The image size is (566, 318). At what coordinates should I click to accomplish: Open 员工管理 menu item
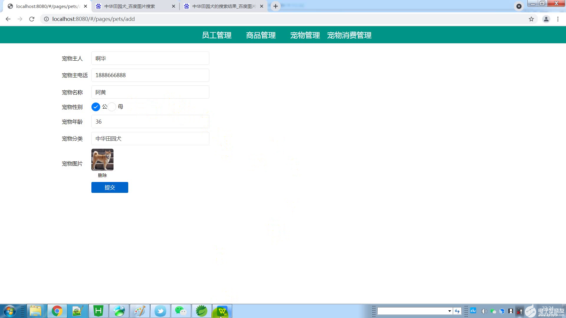click(217, 35)
